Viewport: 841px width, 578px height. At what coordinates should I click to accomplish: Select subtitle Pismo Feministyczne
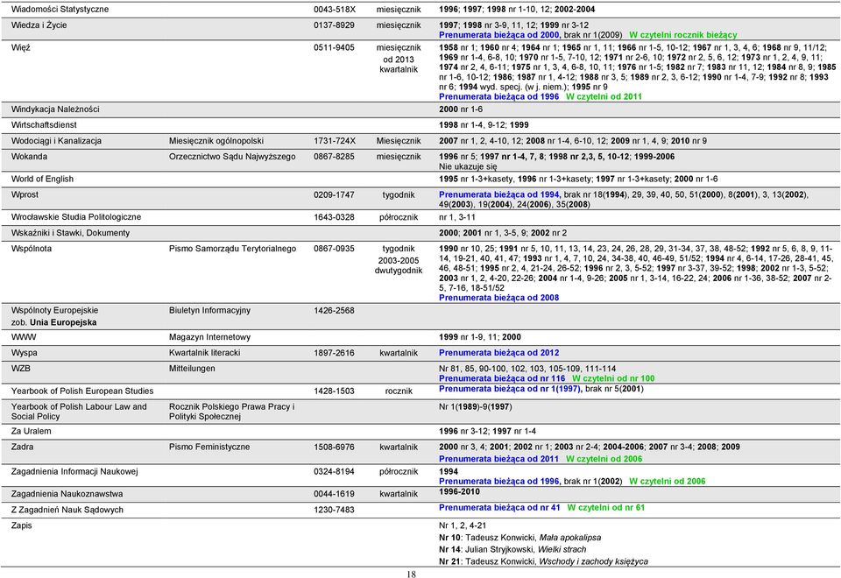pos(209,447)
